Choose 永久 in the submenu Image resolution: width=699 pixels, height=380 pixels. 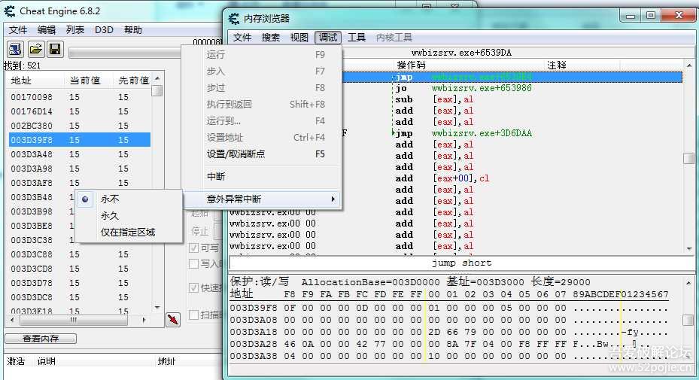[x=110, y=215]
